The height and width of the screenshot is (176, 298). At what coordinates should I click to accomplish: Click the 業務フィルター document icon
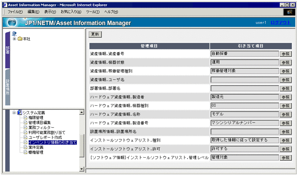pyautogui.click(x=25, y=127)
